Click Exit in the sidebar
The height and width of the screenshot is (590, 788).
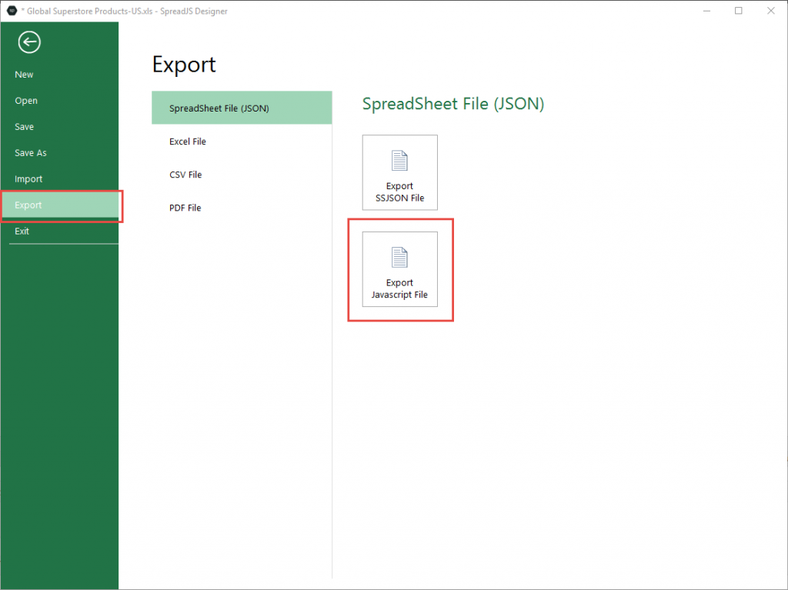click(59, 232)
